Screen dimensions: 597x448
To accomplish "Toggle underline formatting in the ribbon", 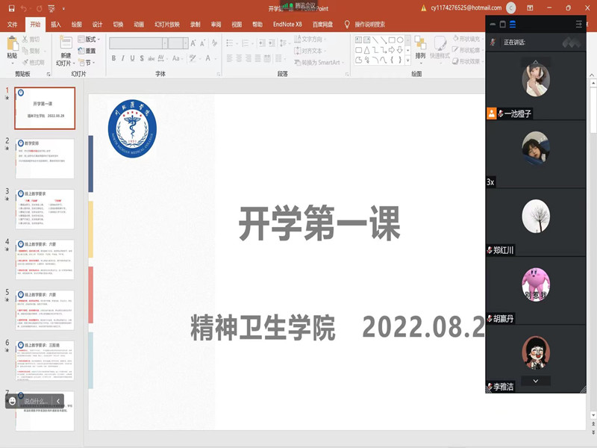I will tap(131, 57).
